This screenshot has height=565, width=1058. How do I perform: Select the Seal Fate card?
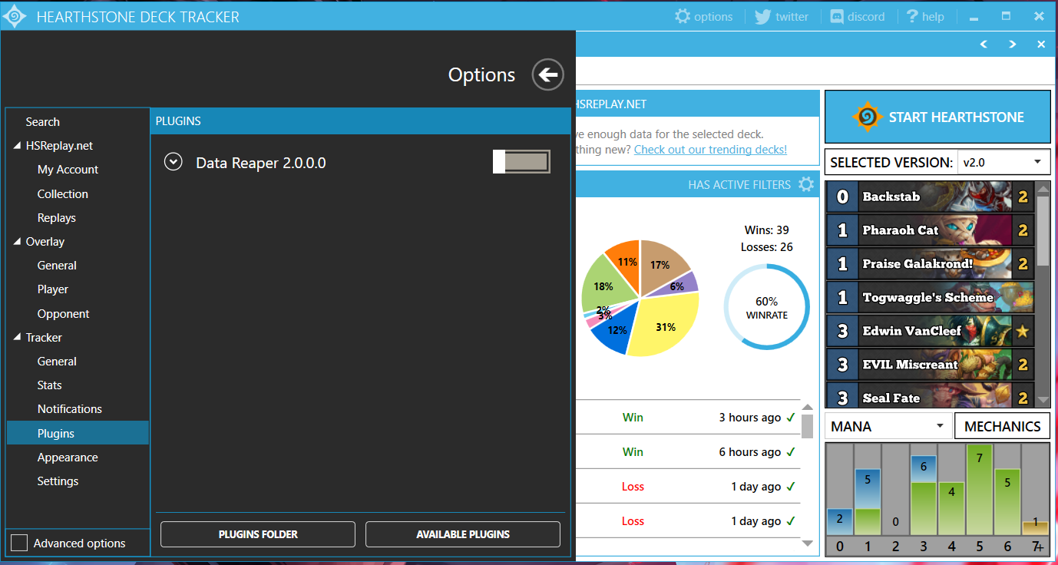(930, 397)
